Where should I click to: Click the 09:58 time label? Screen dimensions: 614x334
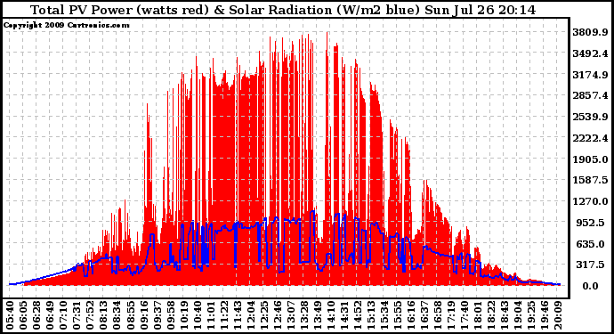pyautogui.click(x=170, y=315)
